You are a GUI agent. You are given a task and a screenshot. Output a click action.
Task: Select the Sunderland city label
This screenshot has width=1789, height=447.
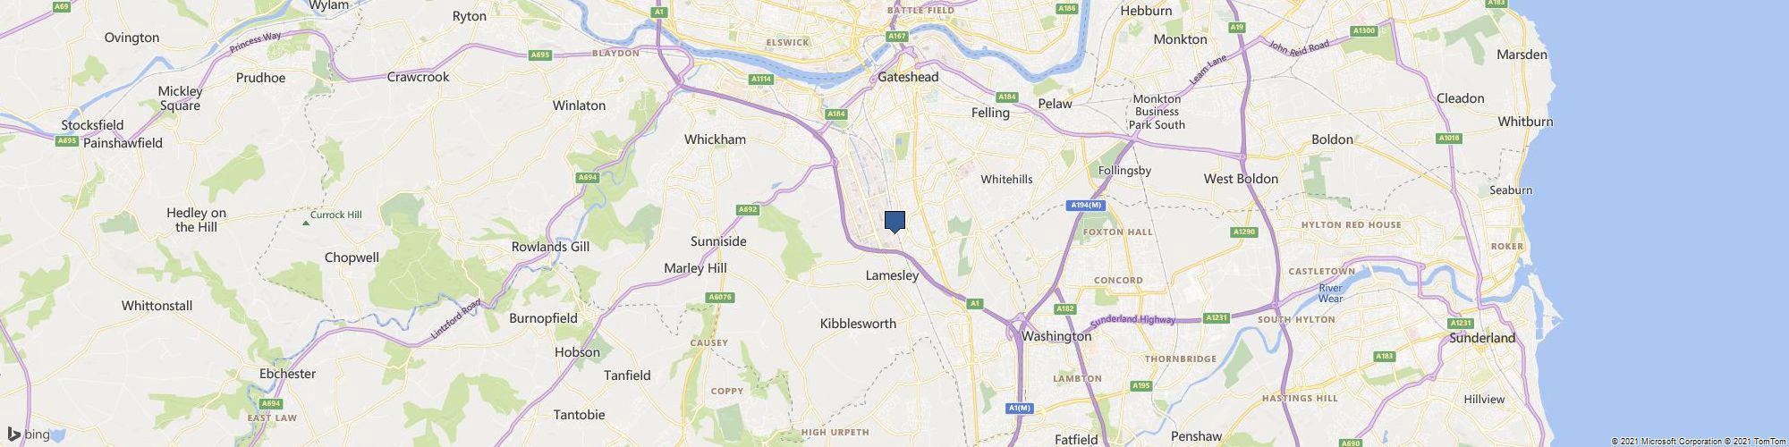click(1482, 338)
